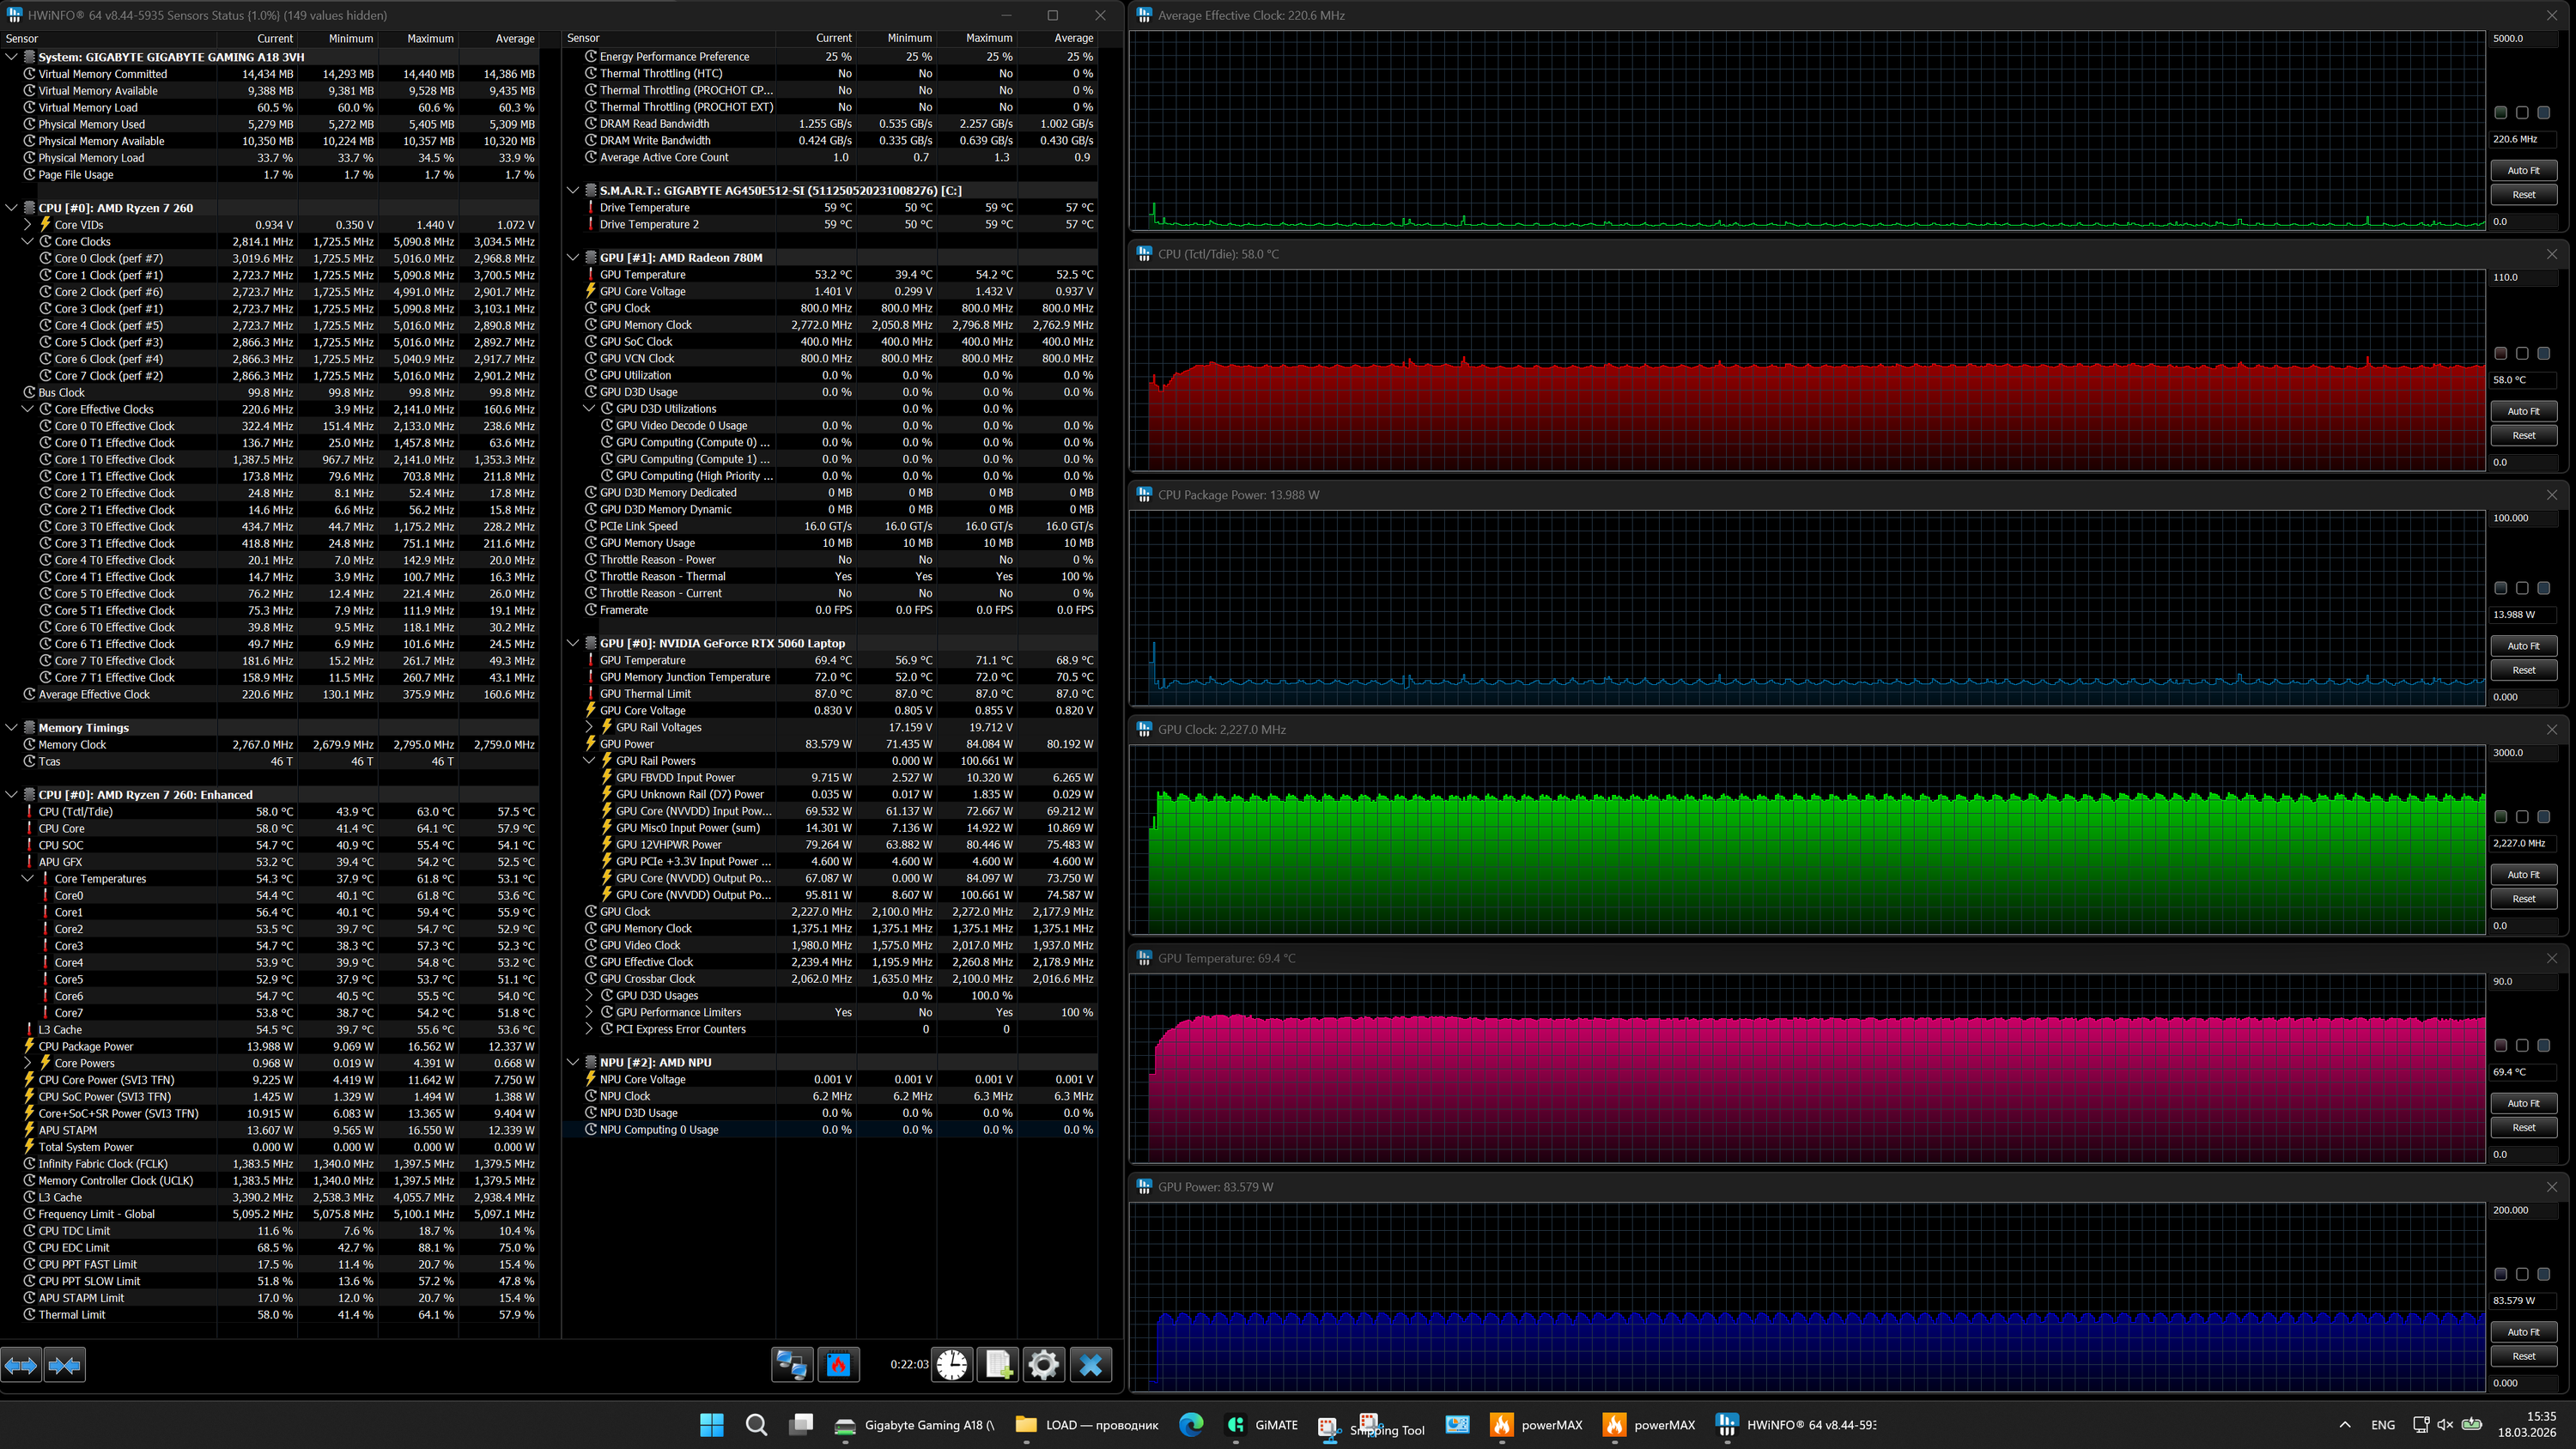Click the CPU flame icon button
This screenshot has height=1449, width=2576.
tap(838, 1365)
